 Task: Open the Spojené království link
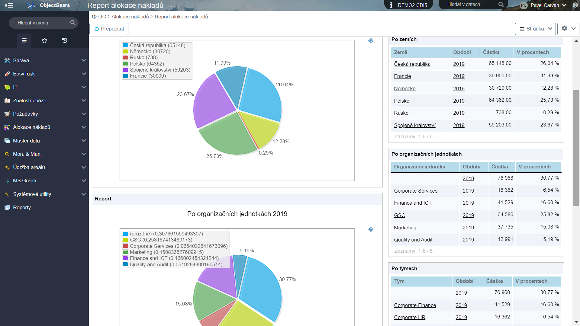click(x=414, y=125)
